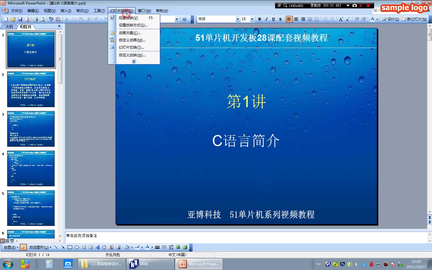Open the Windows Start menu
This screenshot has width=432, height=270.
pos(8,264)
